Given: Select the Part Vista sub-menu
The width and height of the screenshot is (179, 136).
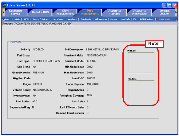Looking at the screenshot, I should click(165, 19).
